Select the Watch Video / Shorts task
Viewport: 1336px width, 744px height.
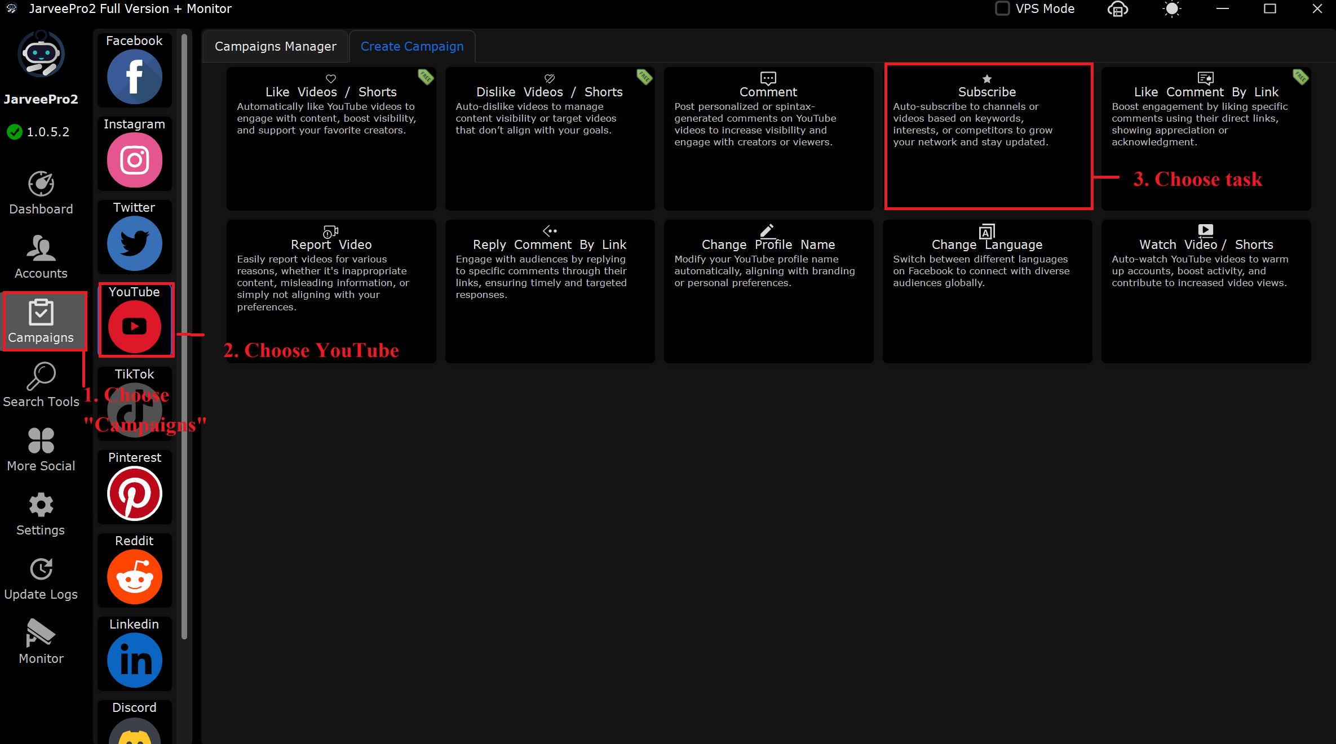pos(1206,291)
